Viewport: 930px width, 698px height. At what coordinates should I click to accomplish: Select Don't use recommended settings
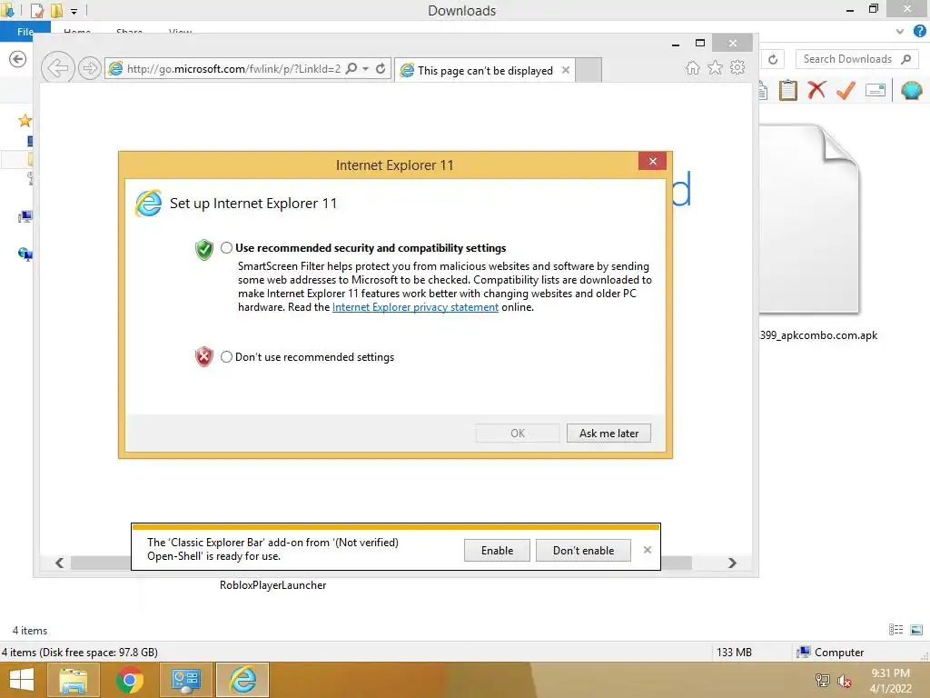(226, 356)
